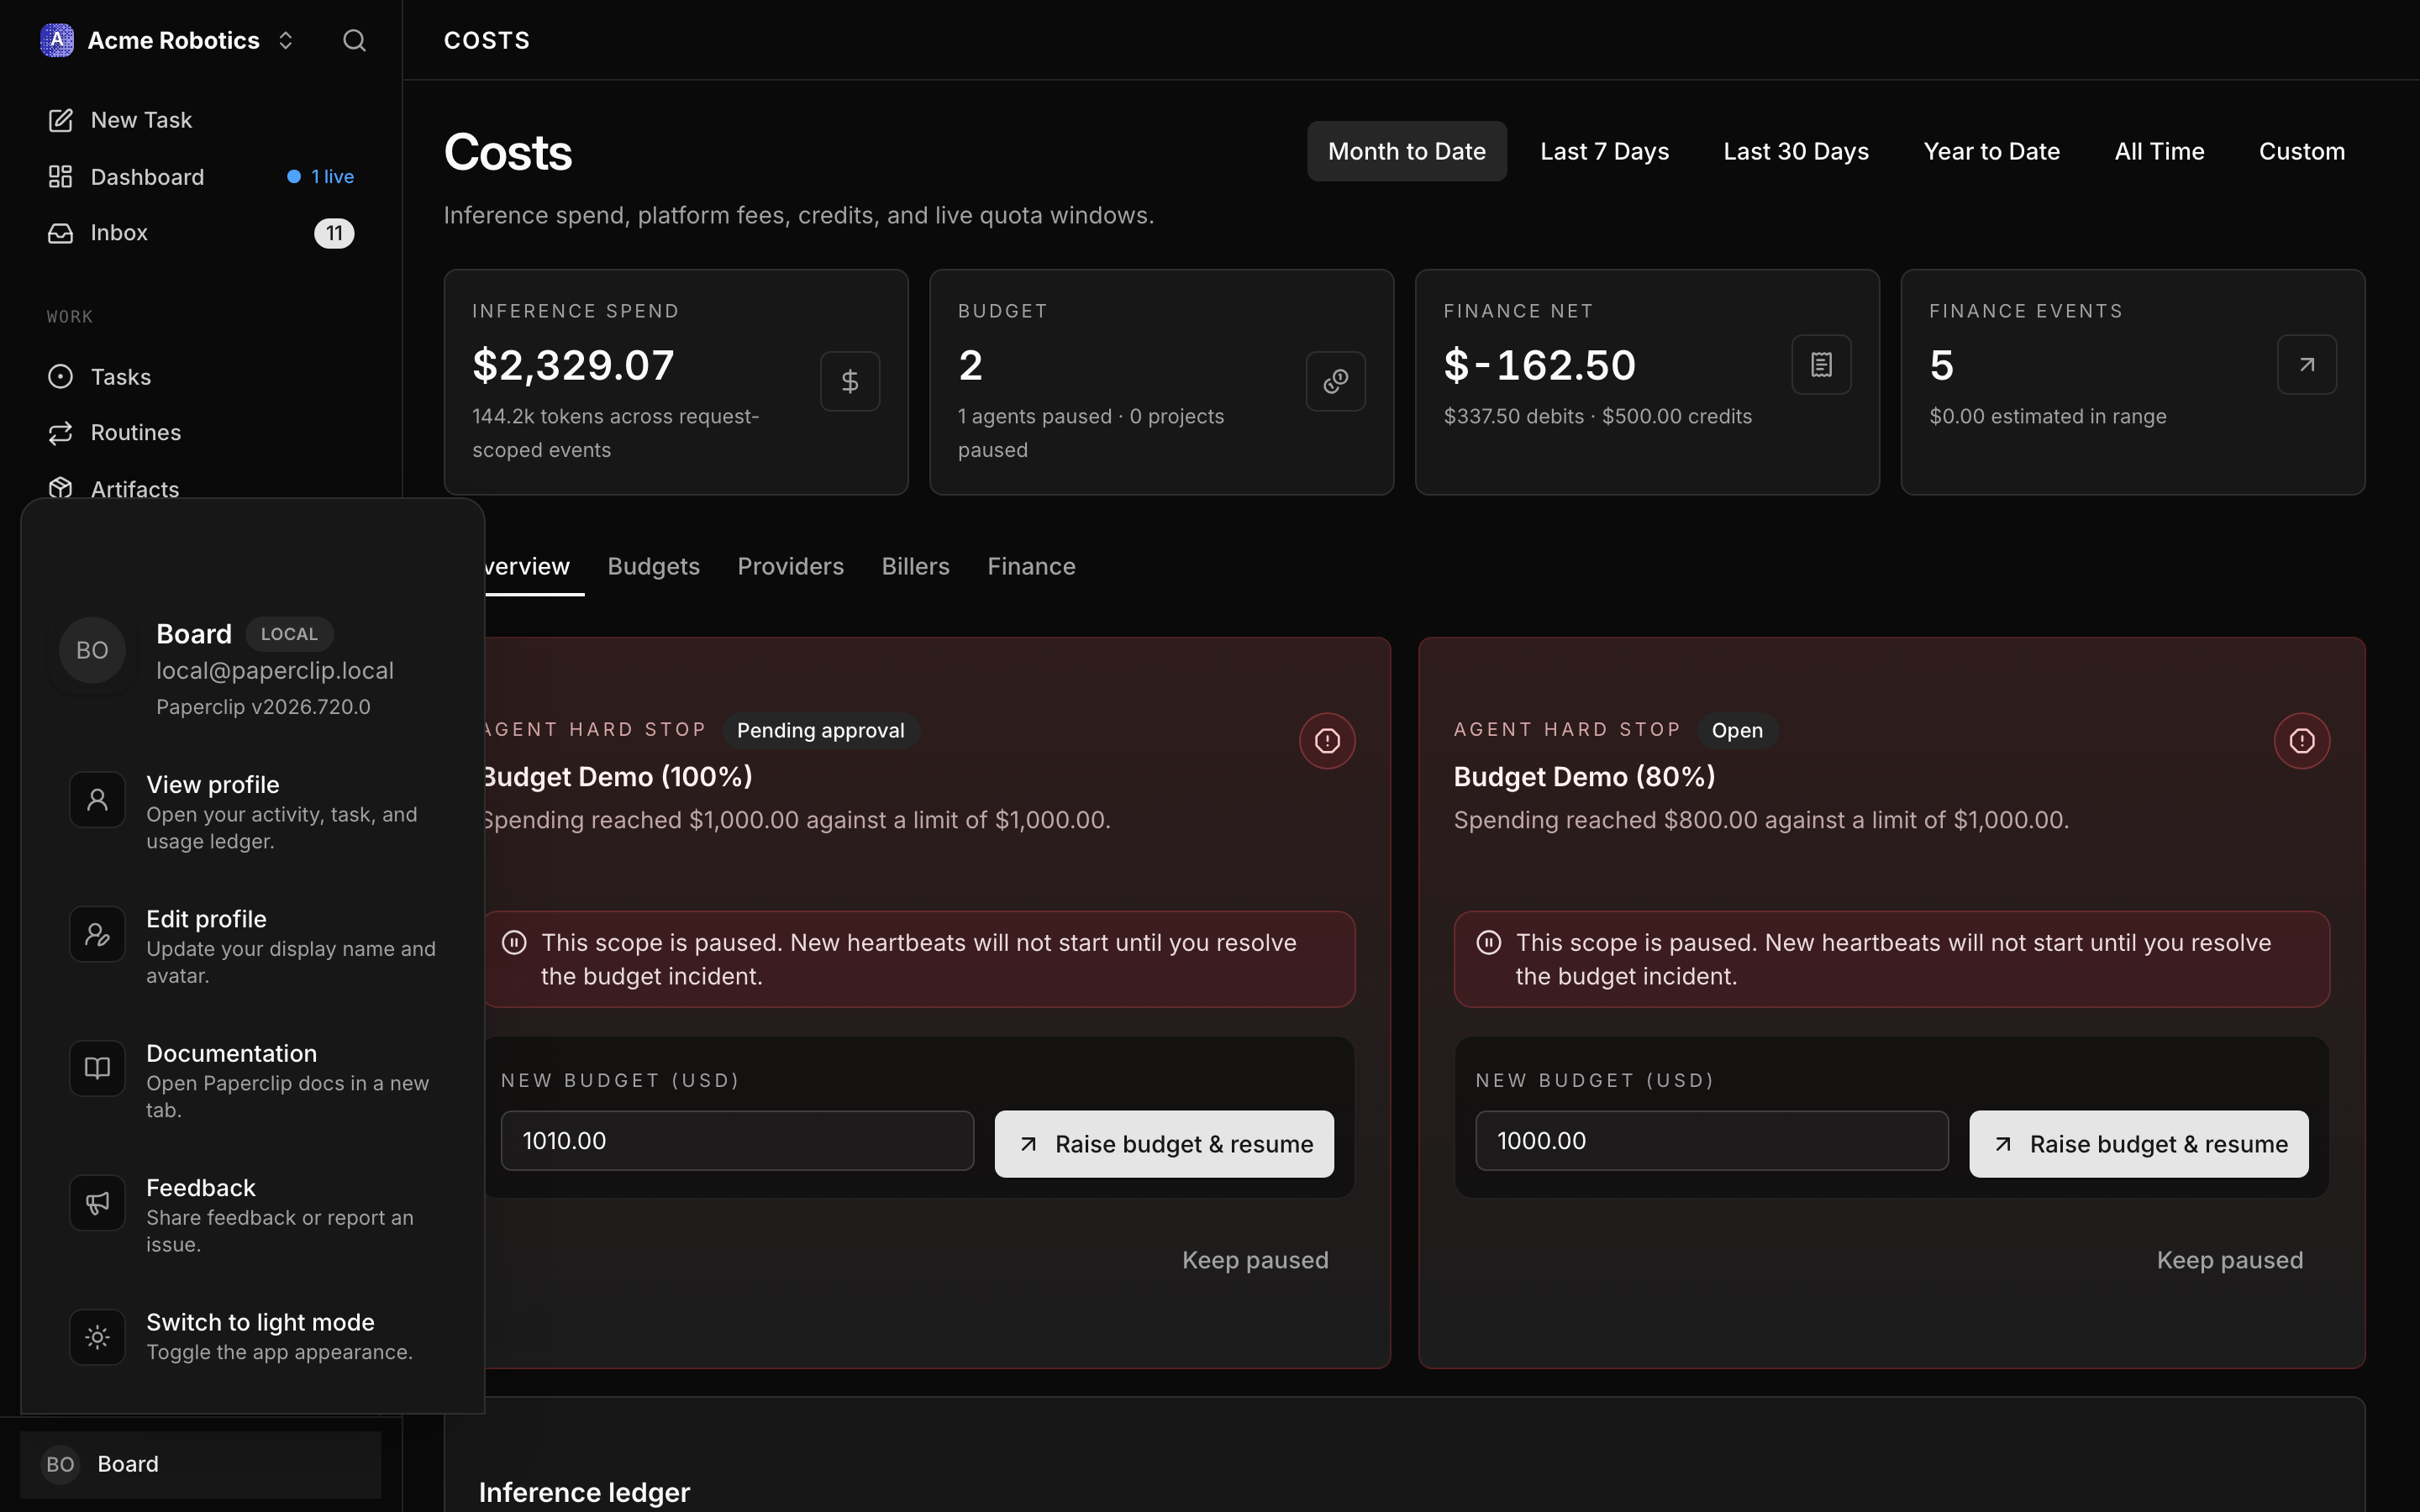Click the Documentation book icon
Image resolution: width=2420 pixels, height=1512 pixels.
pyautogui.click(x=97, y=1068)
